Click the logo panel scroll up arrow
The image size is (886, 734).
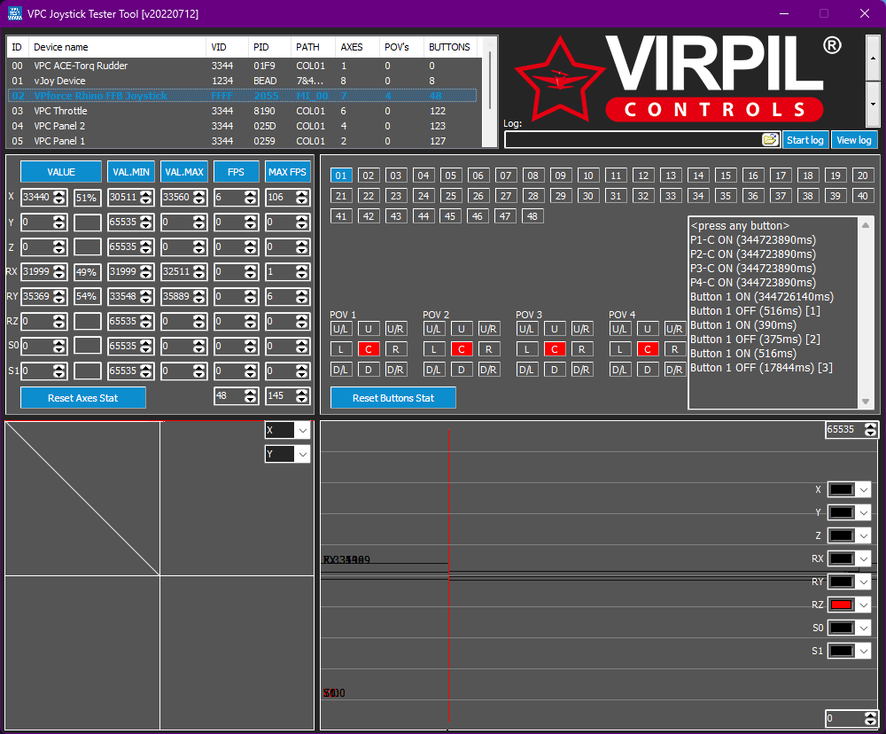click(873, 59)
